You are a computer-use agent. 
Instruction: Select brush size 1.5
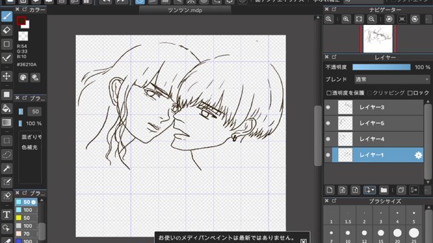[x=348, y=216]
